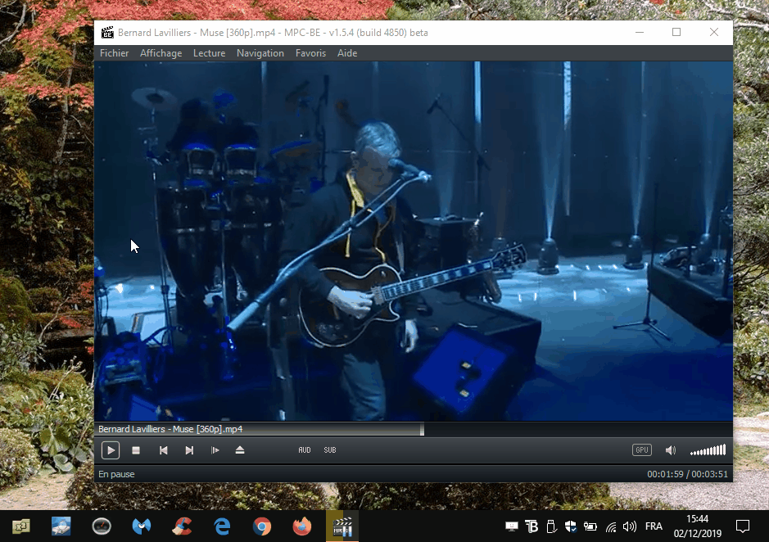Open the Wi-Fi network tray icon
The width and height of the screenshot is (769, 542).
[611, 526]
